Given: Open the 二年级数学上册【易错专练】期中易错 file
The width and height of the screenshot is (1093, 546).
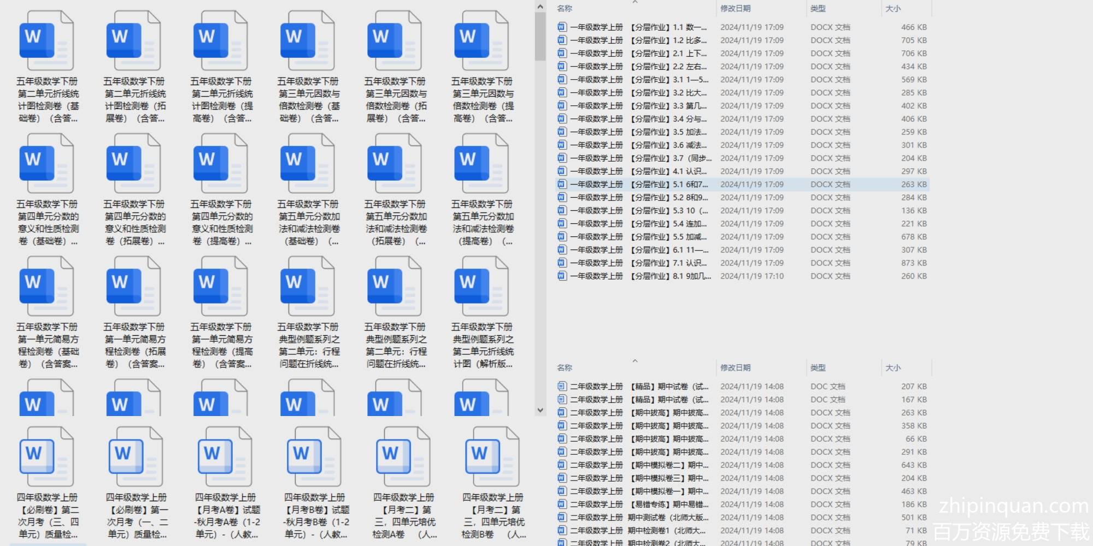Looking at the screenshot, I should point(668,505).
